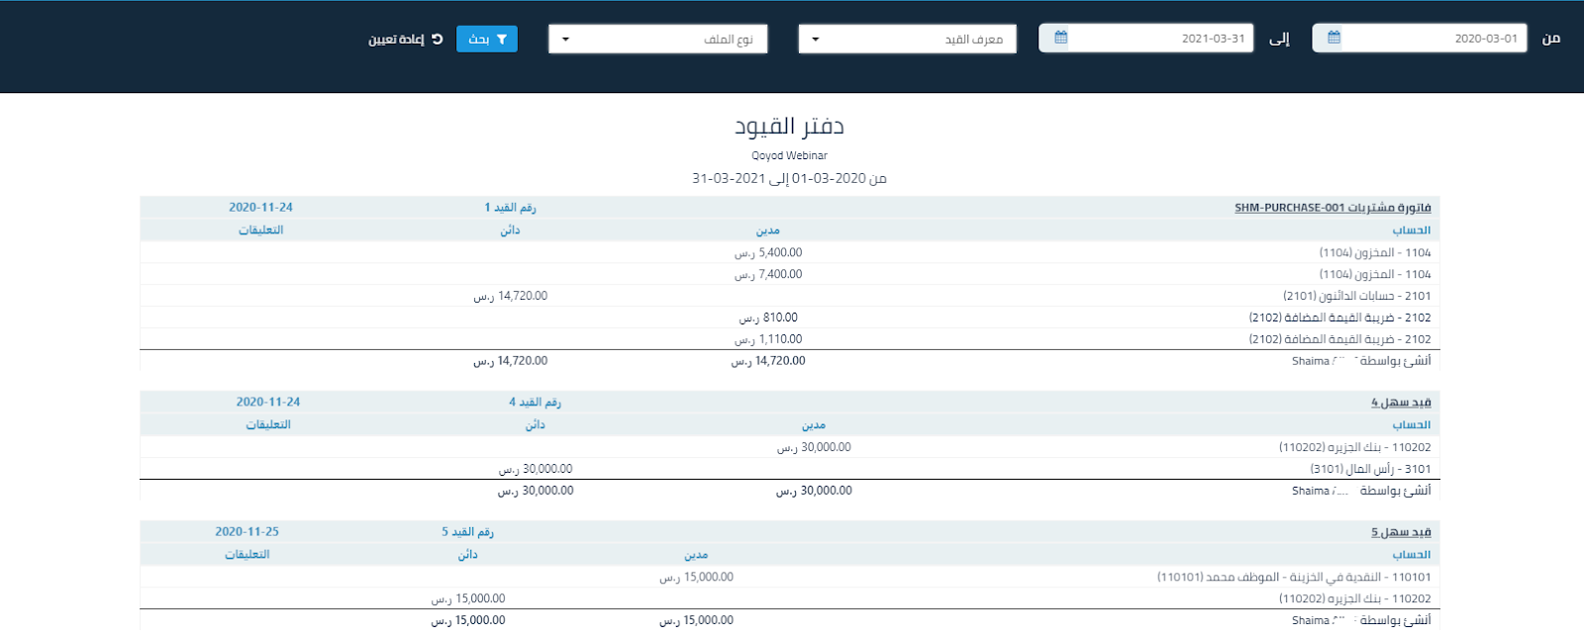Screen dimensions: 1584x638
Task: Click the التعليقات column header of entry 1
Action: [260, 230]
